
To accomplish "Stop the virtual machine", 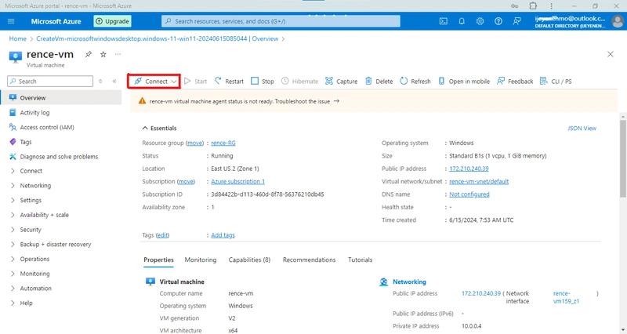I will coord(263,82).
